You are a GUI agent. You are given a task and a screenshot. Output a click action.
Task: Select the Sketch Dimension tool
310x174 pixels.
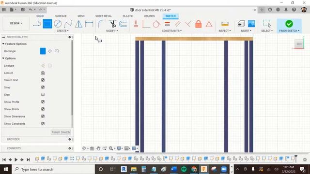89,24
